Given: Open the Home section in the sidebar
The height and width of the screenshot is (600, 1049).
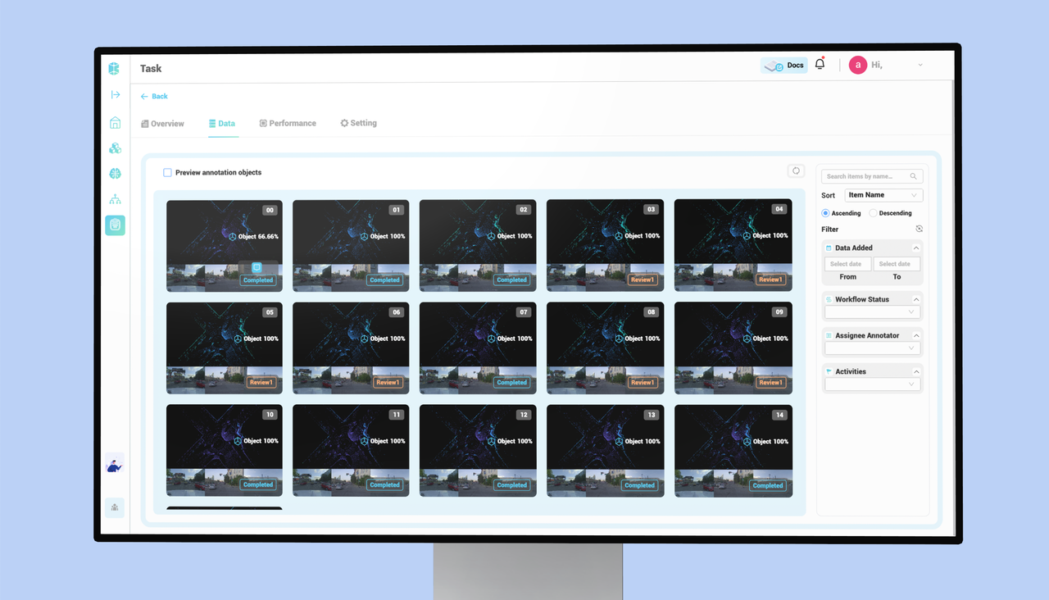Looking at the screenshot, I should coord(115,122).
